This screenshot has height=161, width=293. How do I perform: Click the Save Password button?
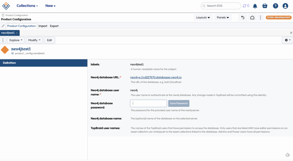pos(179,103)
